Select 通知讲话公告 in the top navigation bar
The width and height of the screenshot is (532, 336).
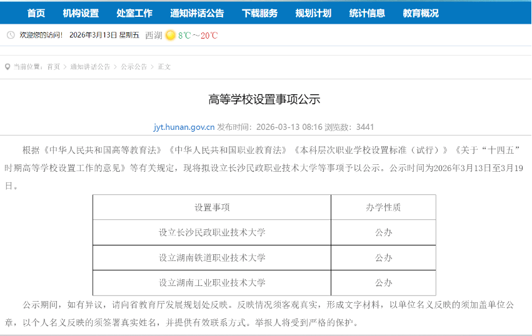pos(197,13)
